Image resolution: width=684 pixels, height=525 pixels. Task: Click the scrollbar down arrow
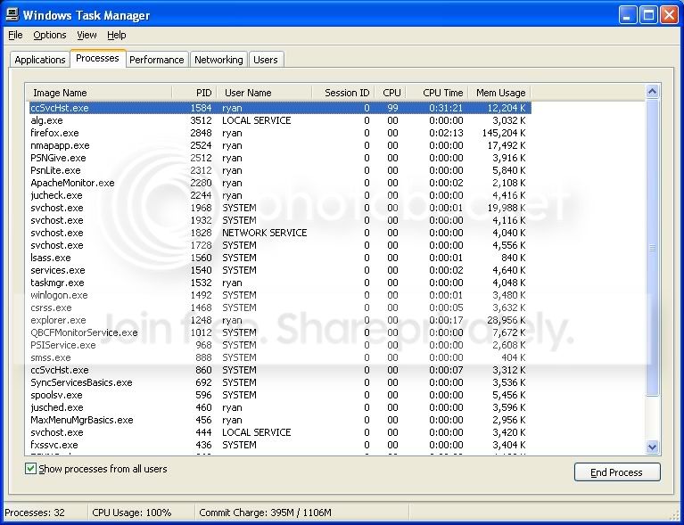click(x=652, y=447)
